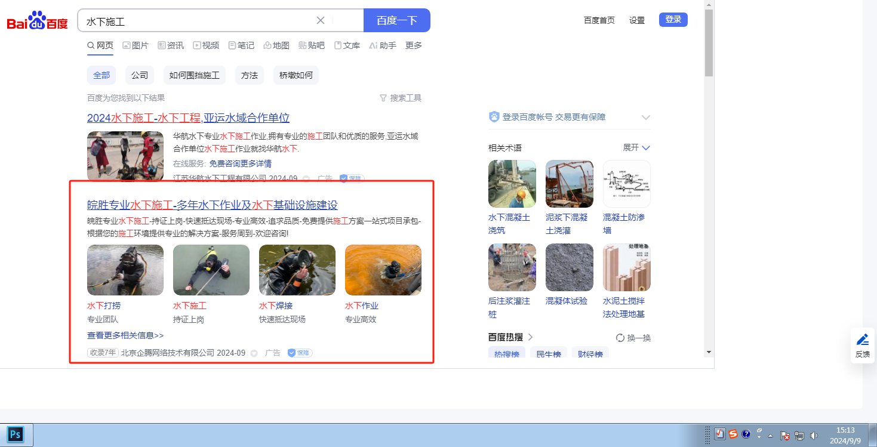
Task: Click the 登录 login button
Action: 673,20
